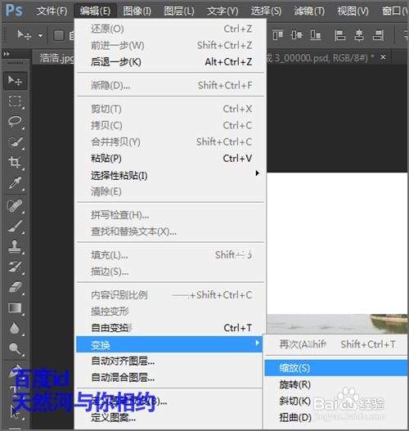Open the 编辑(E) menu
The height and width of the screenshot is (431, 409).
coord(95,11)
